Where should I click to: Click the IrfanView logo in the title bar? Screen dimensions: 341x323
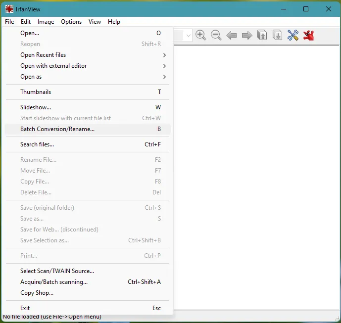pos(9,9)
